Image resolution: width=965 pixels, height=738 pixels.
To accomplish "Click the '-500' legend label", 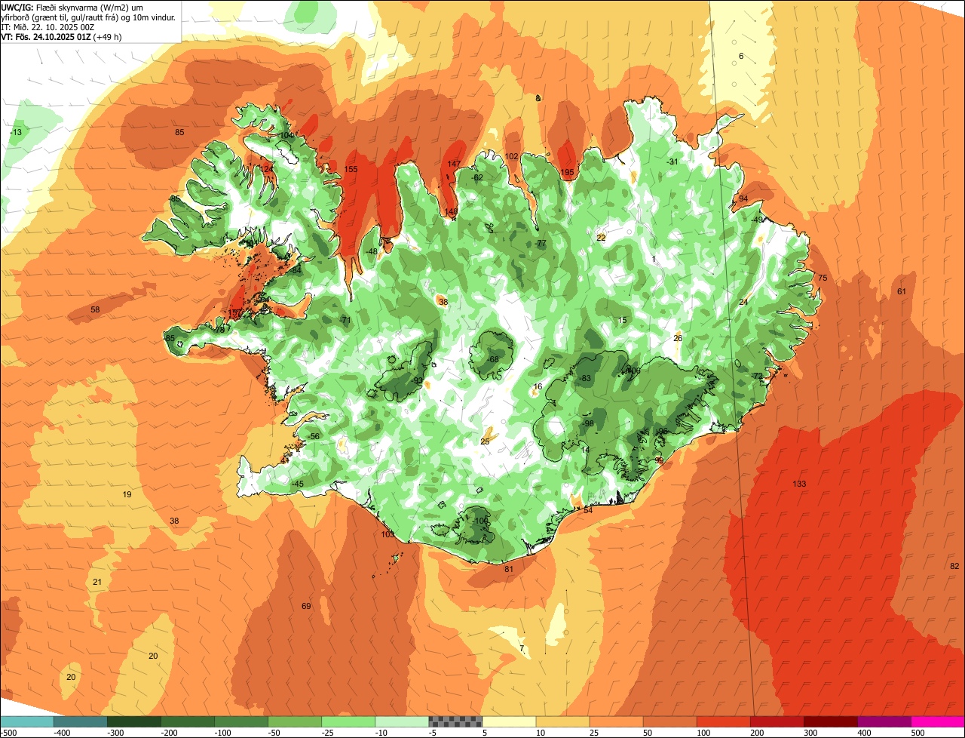I will [8, 733].
